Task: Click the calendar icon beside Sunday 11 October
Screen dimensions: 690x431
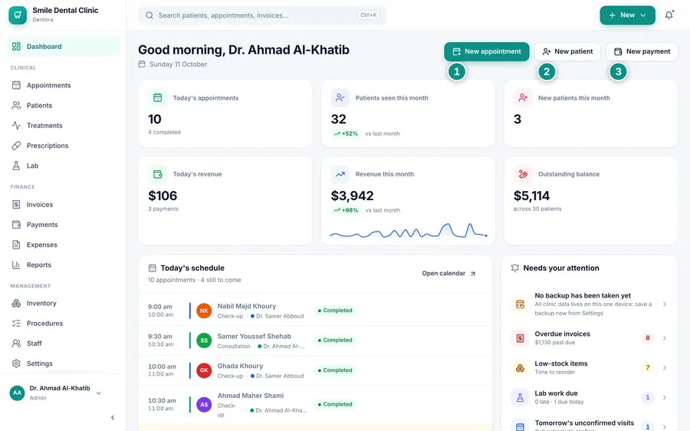Action: [142, 64]
